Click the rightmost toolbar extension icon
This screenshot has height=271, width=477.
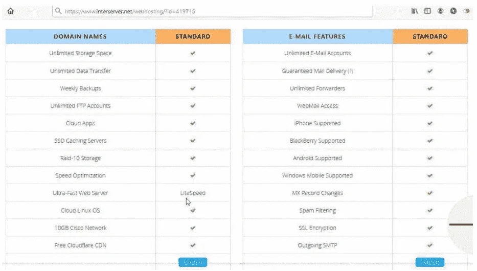click(467, 11)
